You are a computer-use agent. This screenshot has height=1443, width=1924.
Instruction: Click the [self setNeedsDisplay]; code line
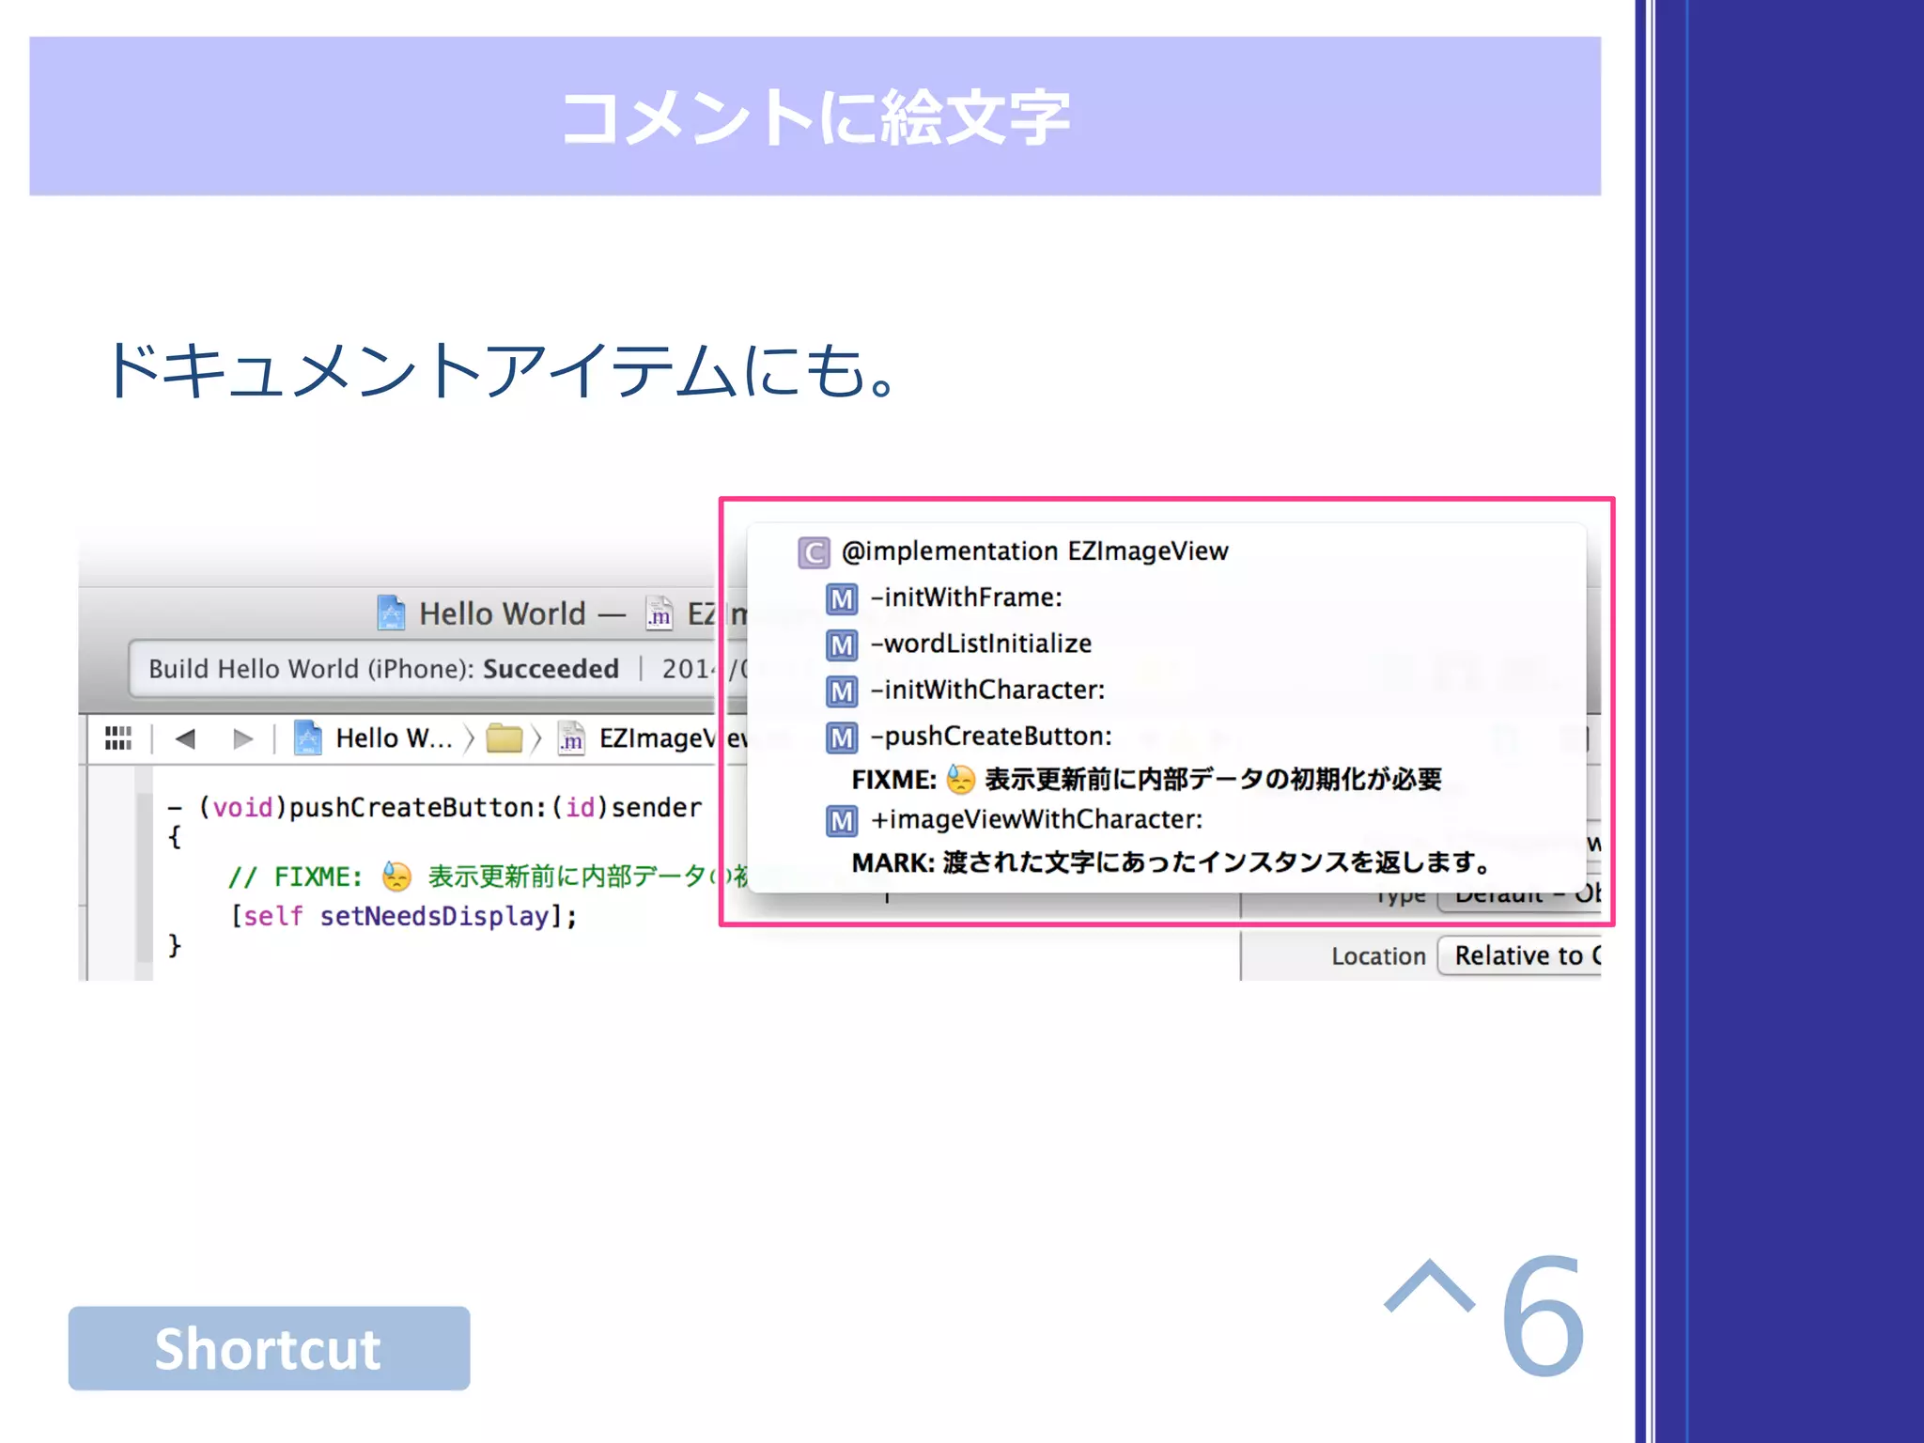click(x=404, y=916)
